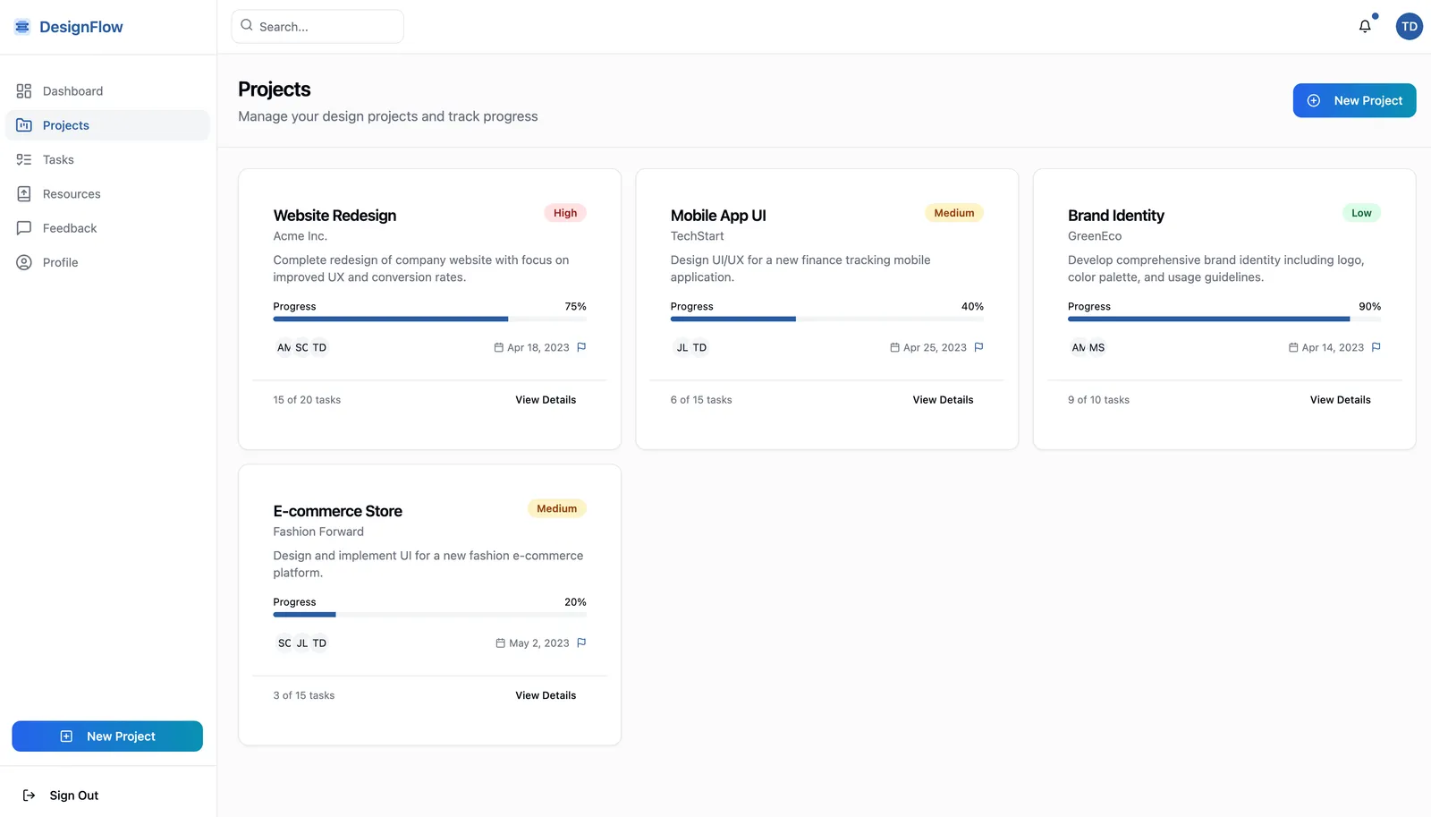Viewport: 1431px width, 817px height.
Task: Click the DesignFlow logo icon
Action: click(x=22, y=27)
